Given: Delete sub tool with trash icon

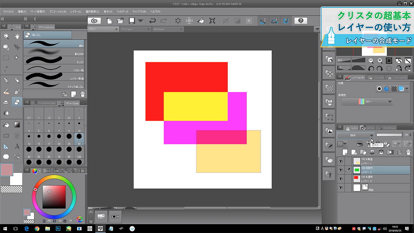Looking at the screenshot, I should point(82,94).
